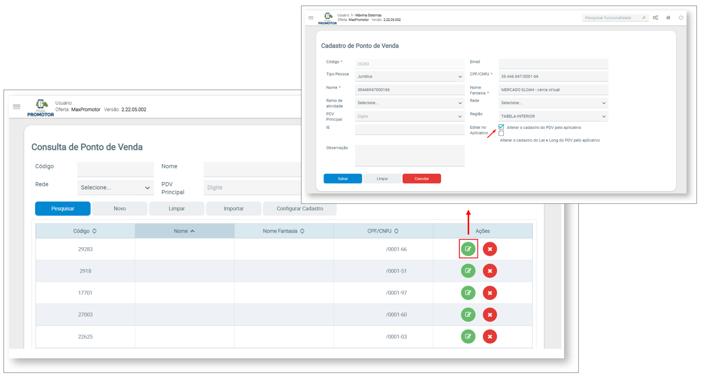Viewport: 702px width, 377px height.
Task: Enable Alterar cadastro do Lat e Long checkbox
Action: coord(501,133)
